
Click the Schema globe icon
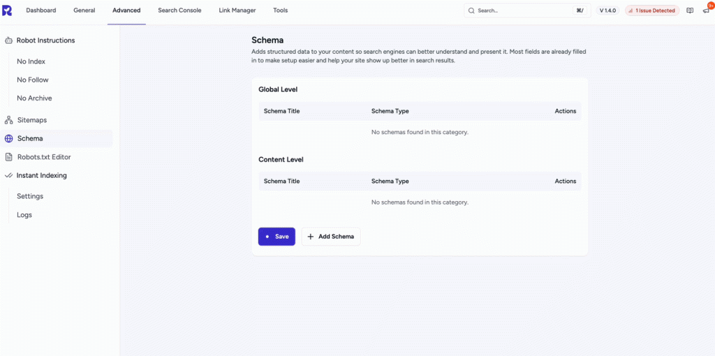tap(8, 139)
